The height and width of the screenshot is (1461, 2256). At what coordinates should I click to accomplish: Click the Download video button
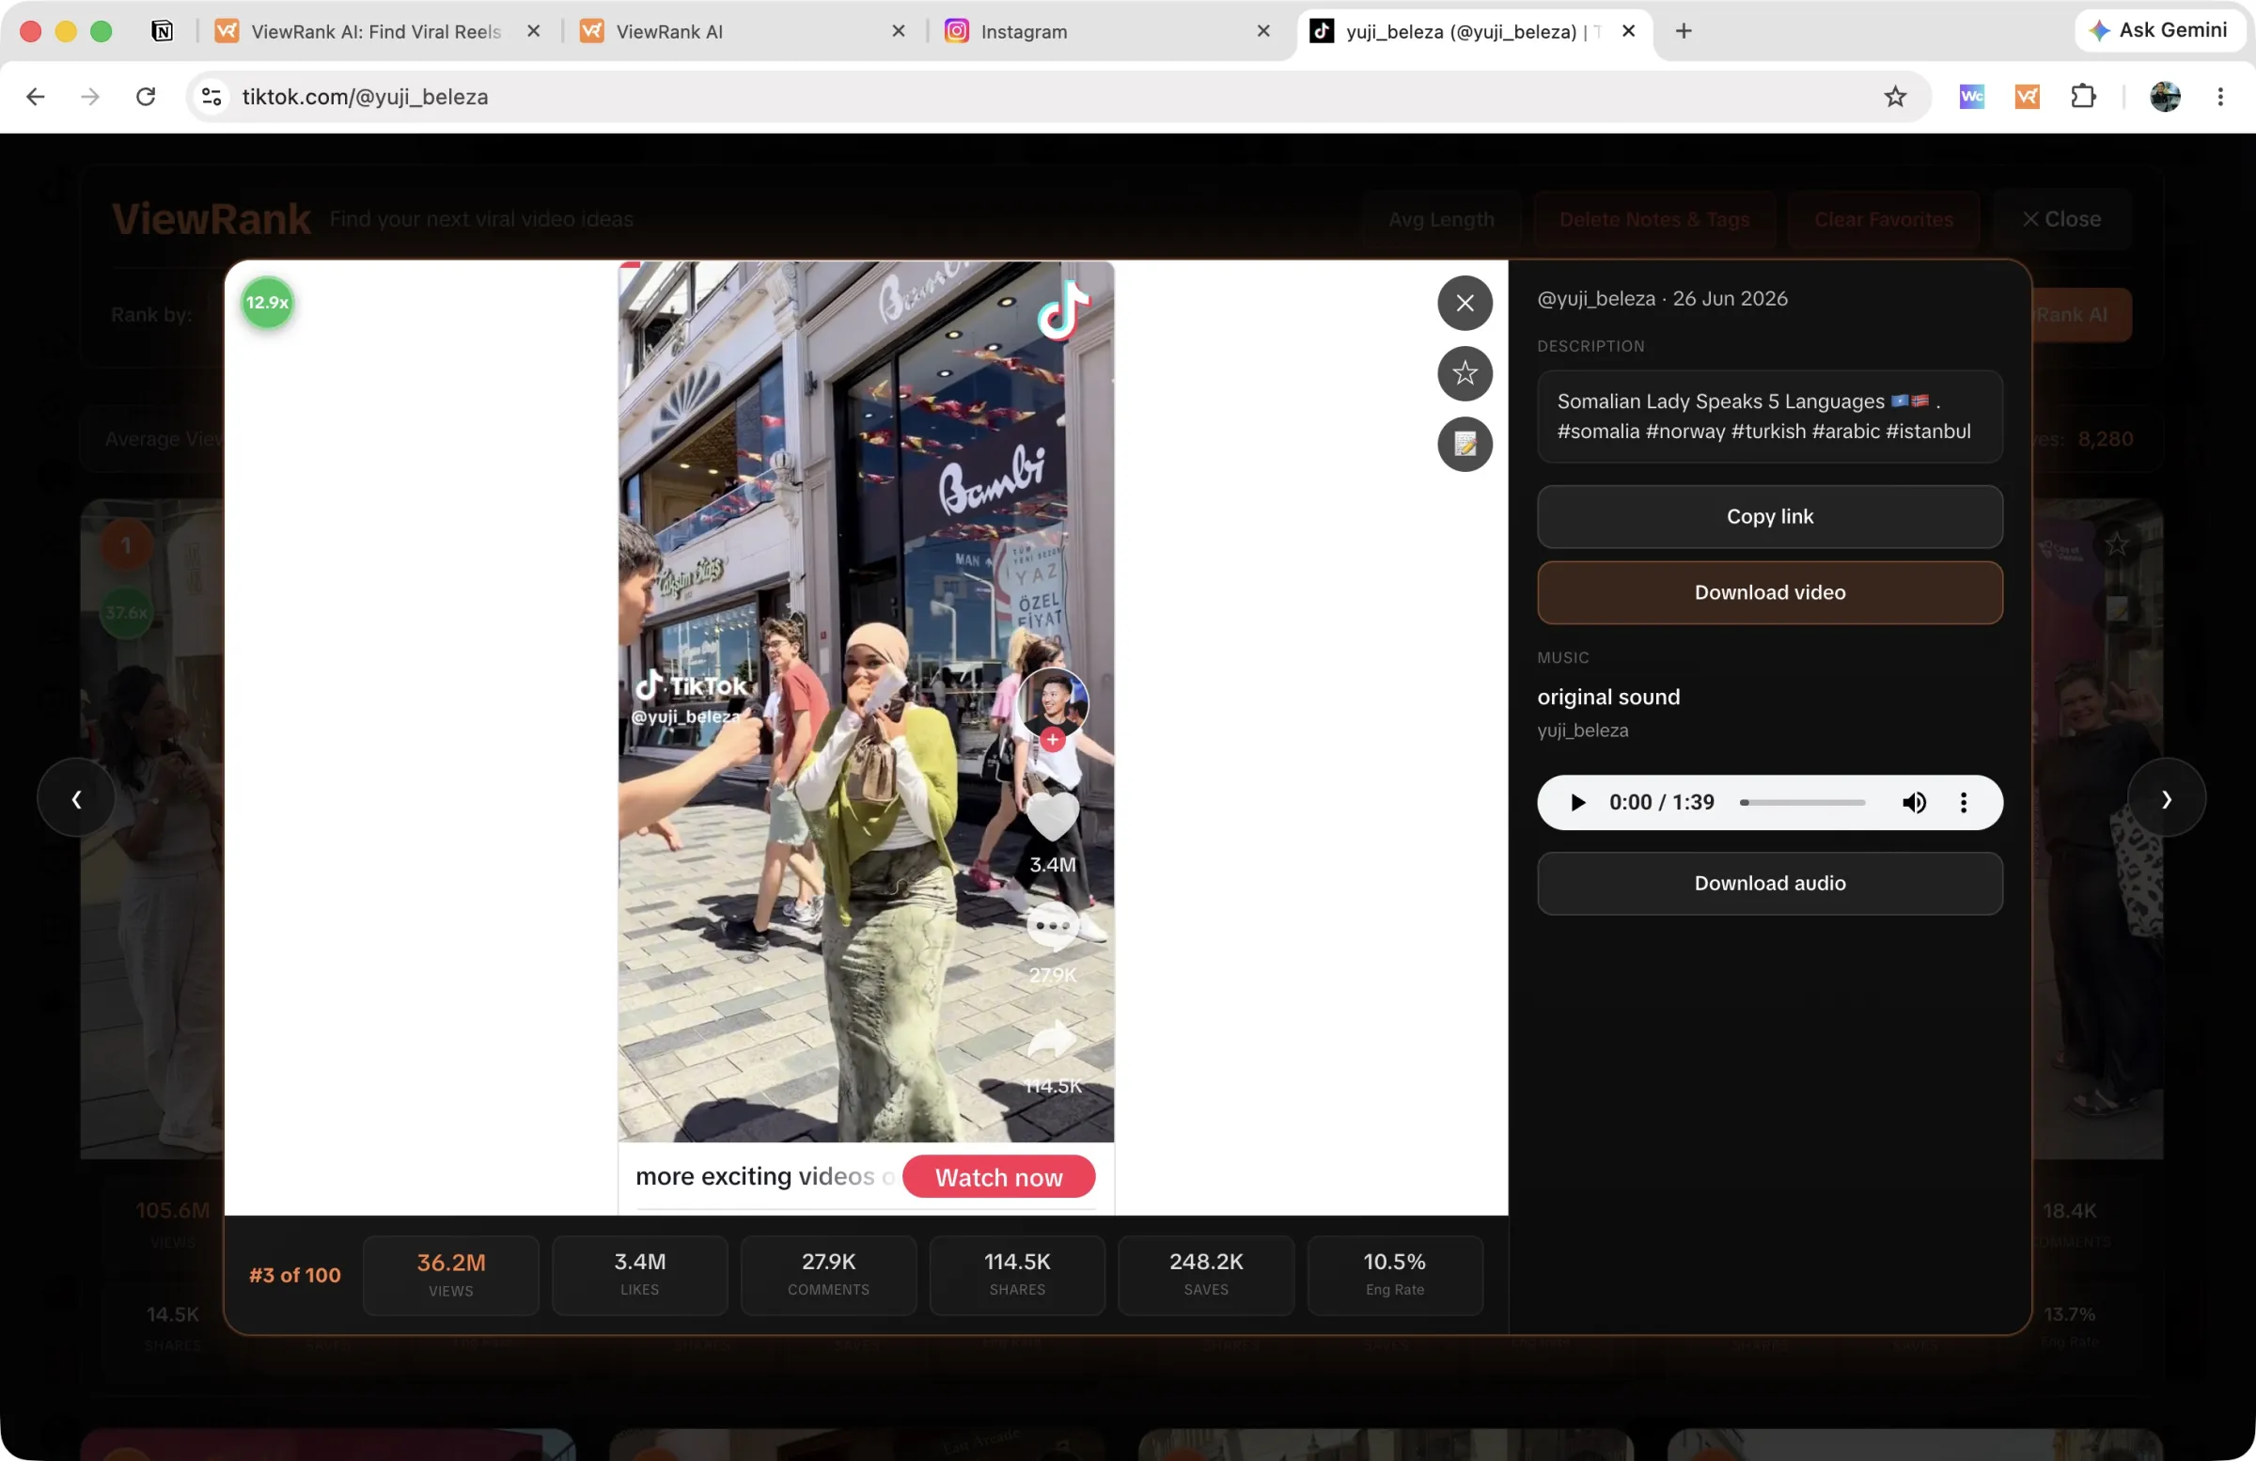(1770, 592)
